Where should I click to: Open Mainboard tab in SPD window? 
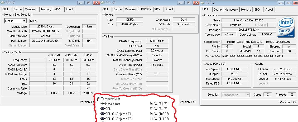[31, 9]
